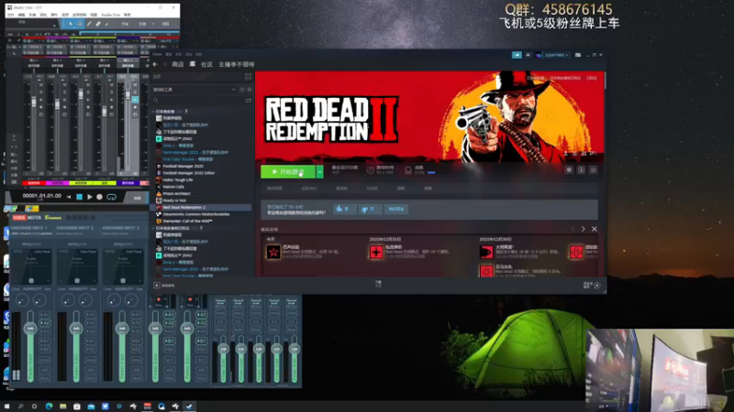This screenshot has width=734, height=412.
Task: Open File Explorer from the taskbar
Action: click(x=62, y=407)
